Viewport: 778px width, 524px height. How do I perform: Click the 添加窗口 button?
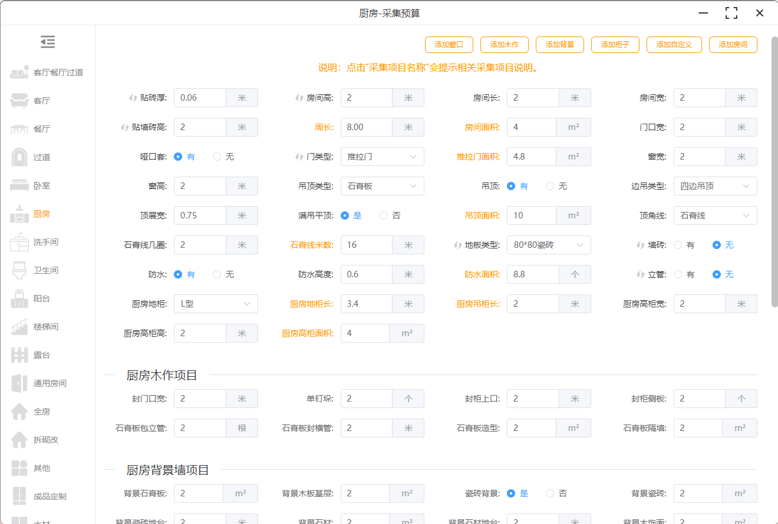[449, 45]
